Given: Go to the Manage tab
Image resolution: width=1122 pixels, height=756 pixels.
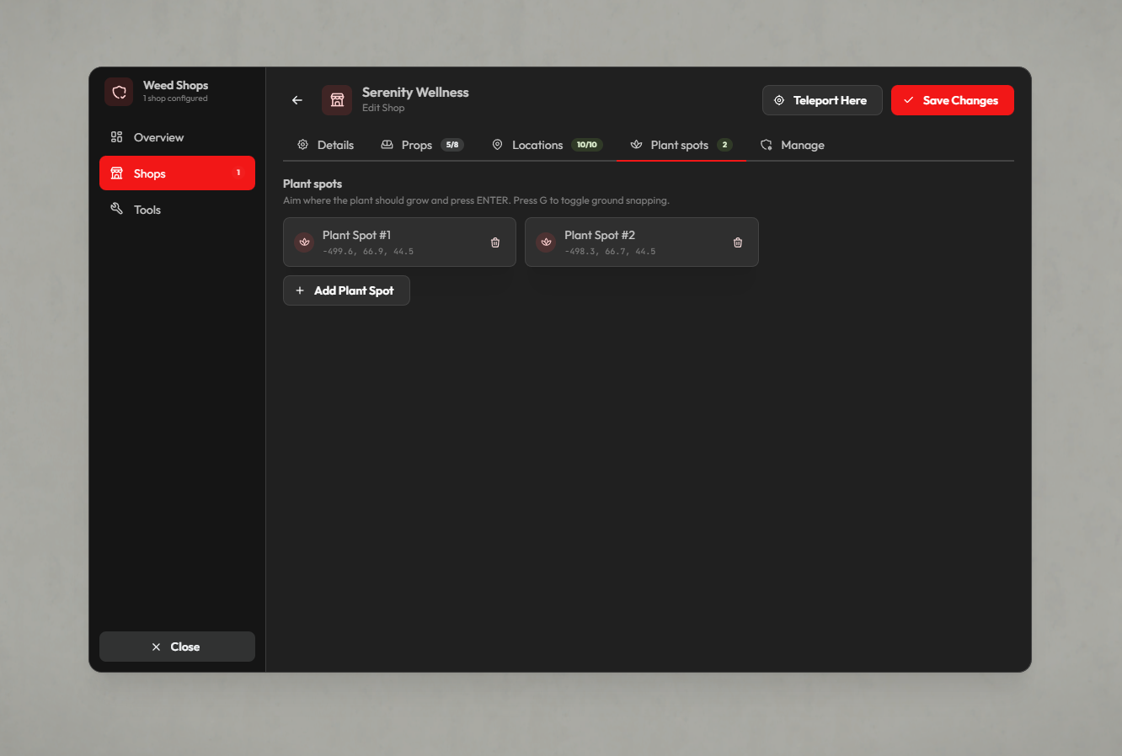Looking at the screenshot, I should (792, 145).
